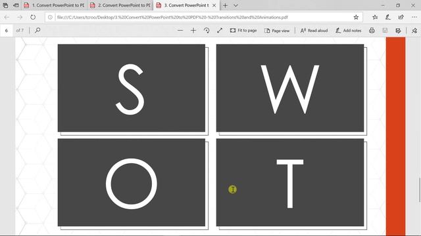421x236 pixels.
Task: Go forward with the arrow button
Action: [x=20, y=17]
